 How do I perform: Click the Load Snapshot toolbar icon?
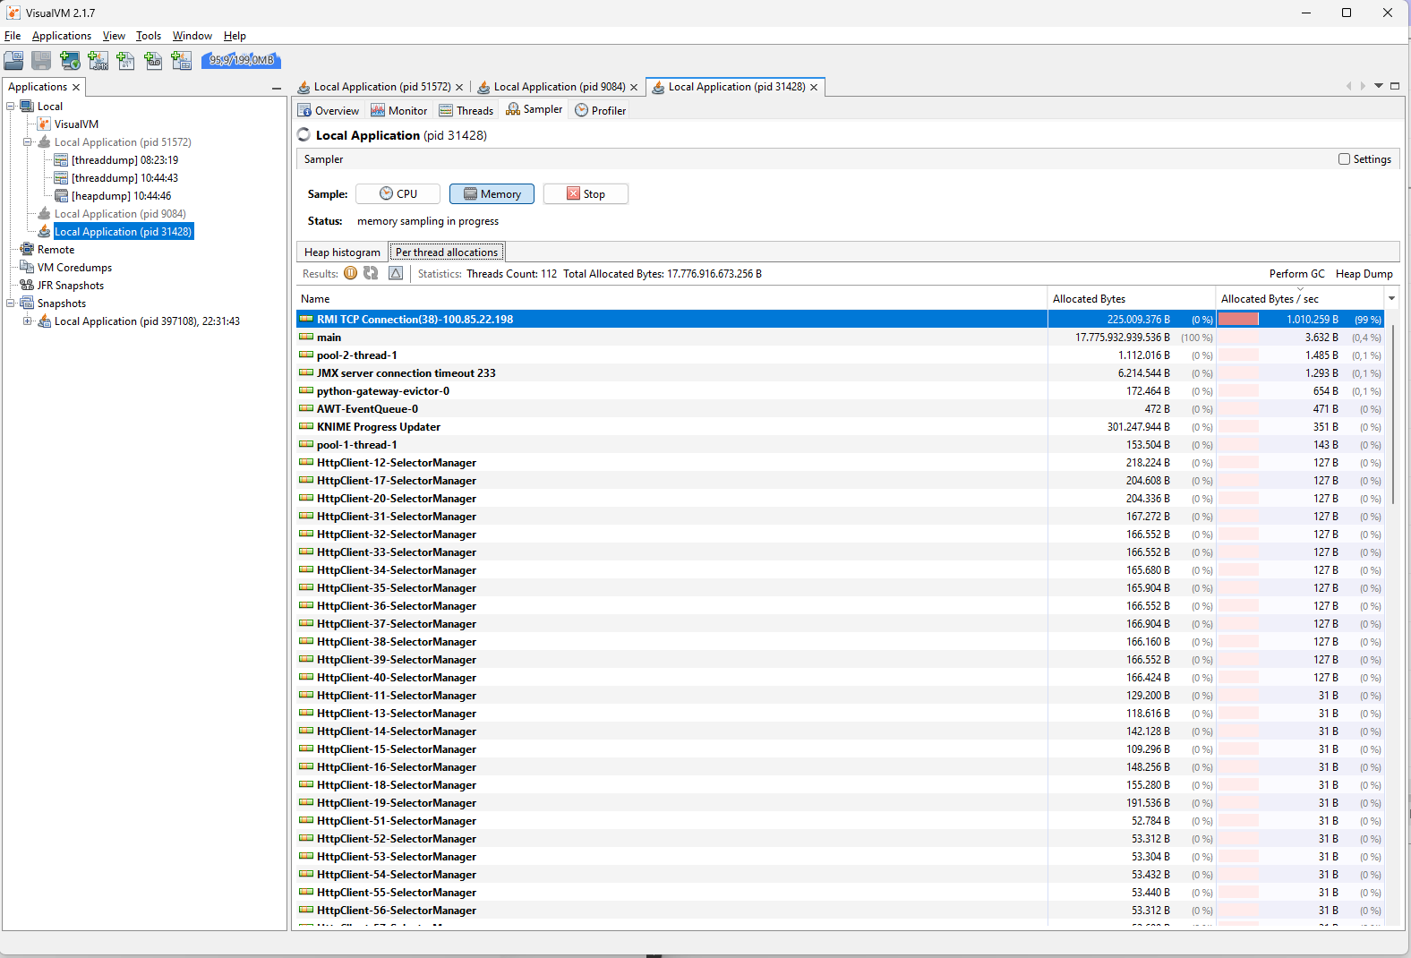point(13,60)
